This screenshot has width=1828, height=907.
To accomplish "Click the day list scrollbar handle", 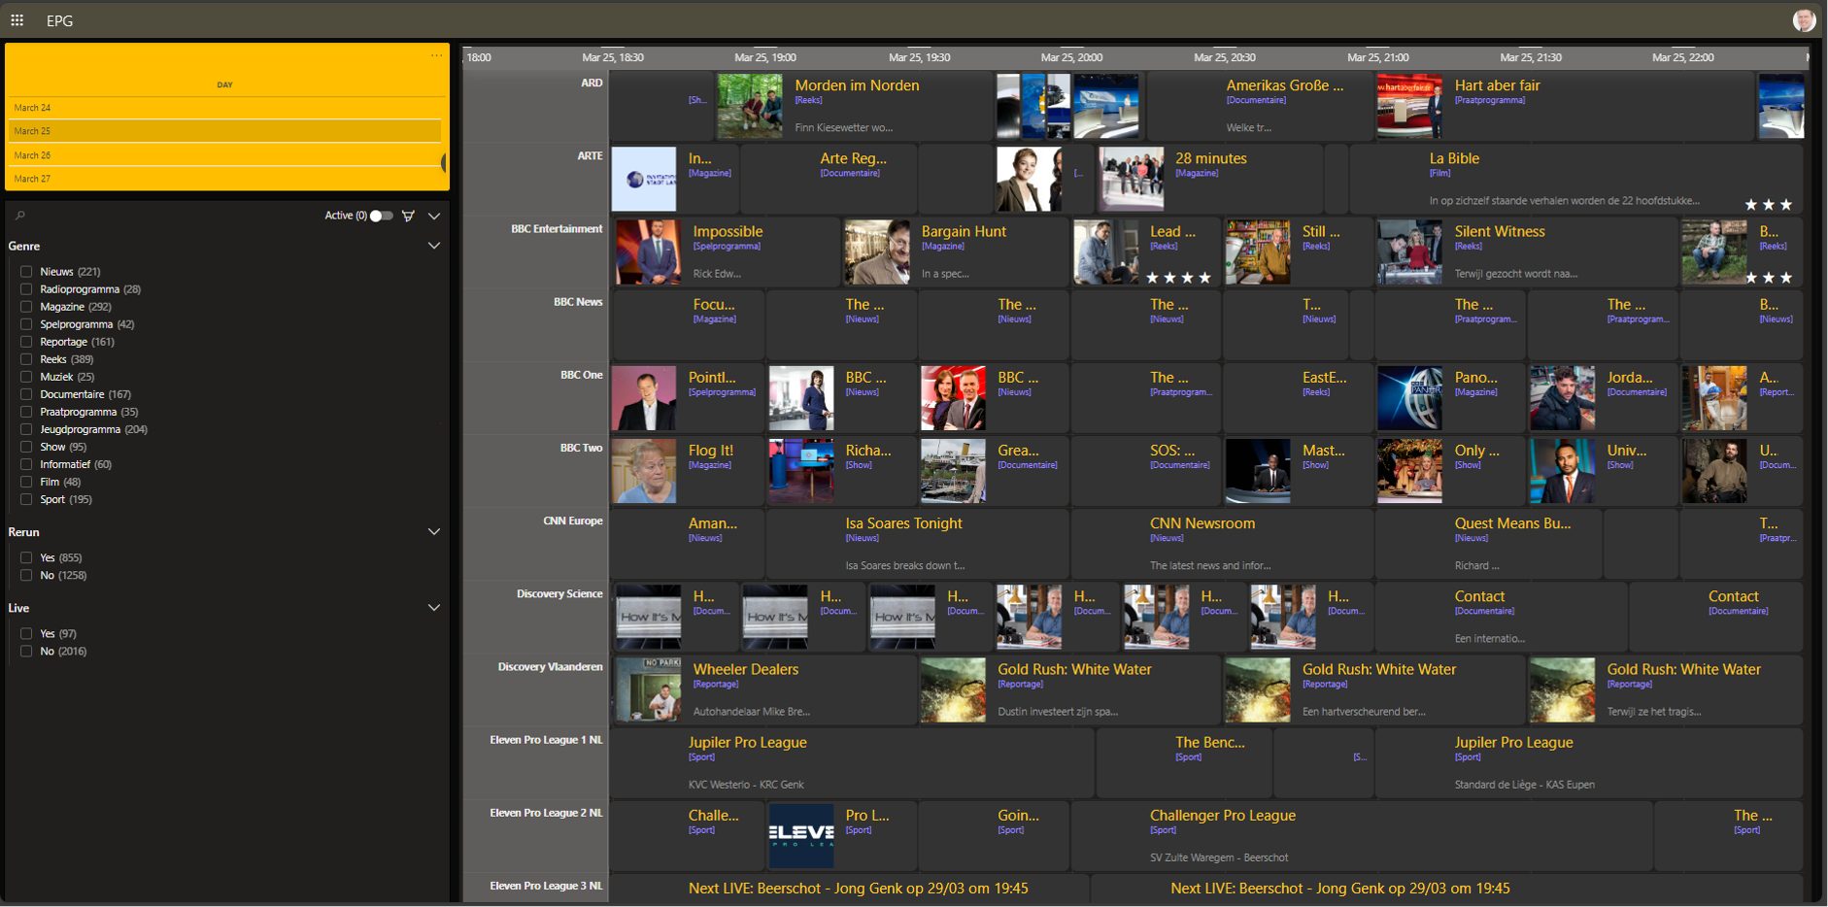I will pos(445,162).
